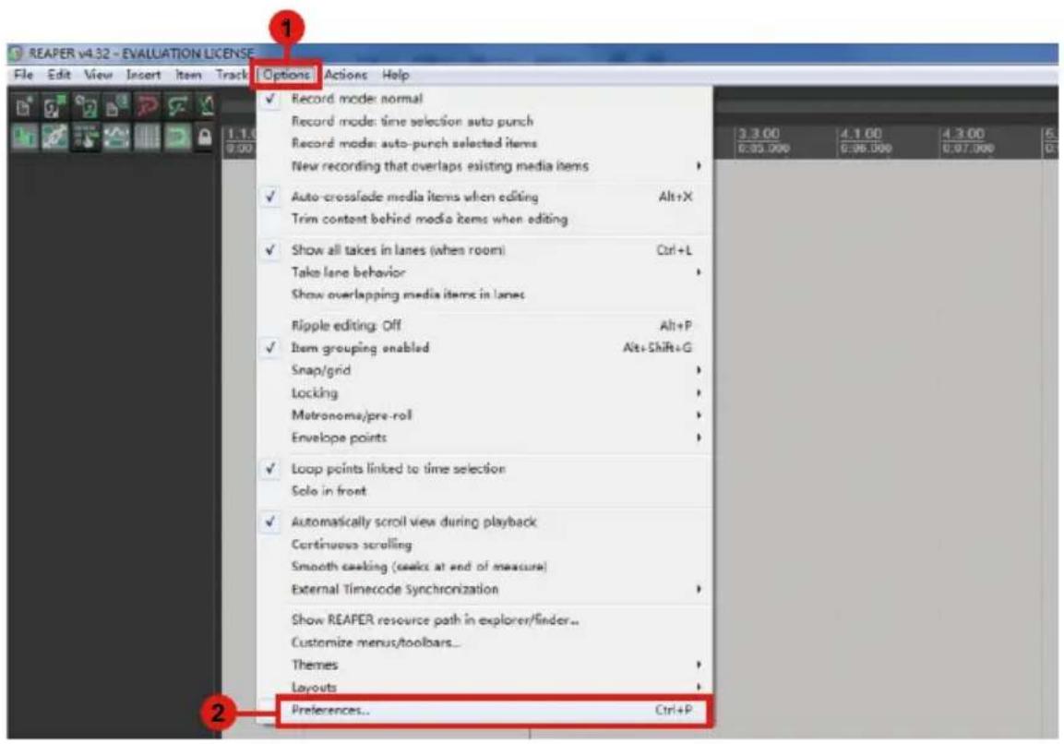Expand New recording that overlaps existing items submenu
This screenshot has height=744, width=1064.
coord(484,166)
